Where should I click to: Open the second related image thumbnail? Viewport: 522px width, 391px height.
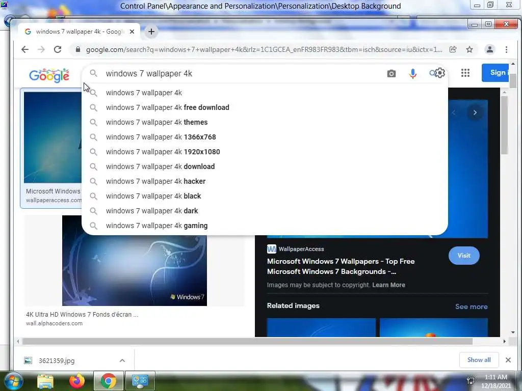tap(434, 327)
